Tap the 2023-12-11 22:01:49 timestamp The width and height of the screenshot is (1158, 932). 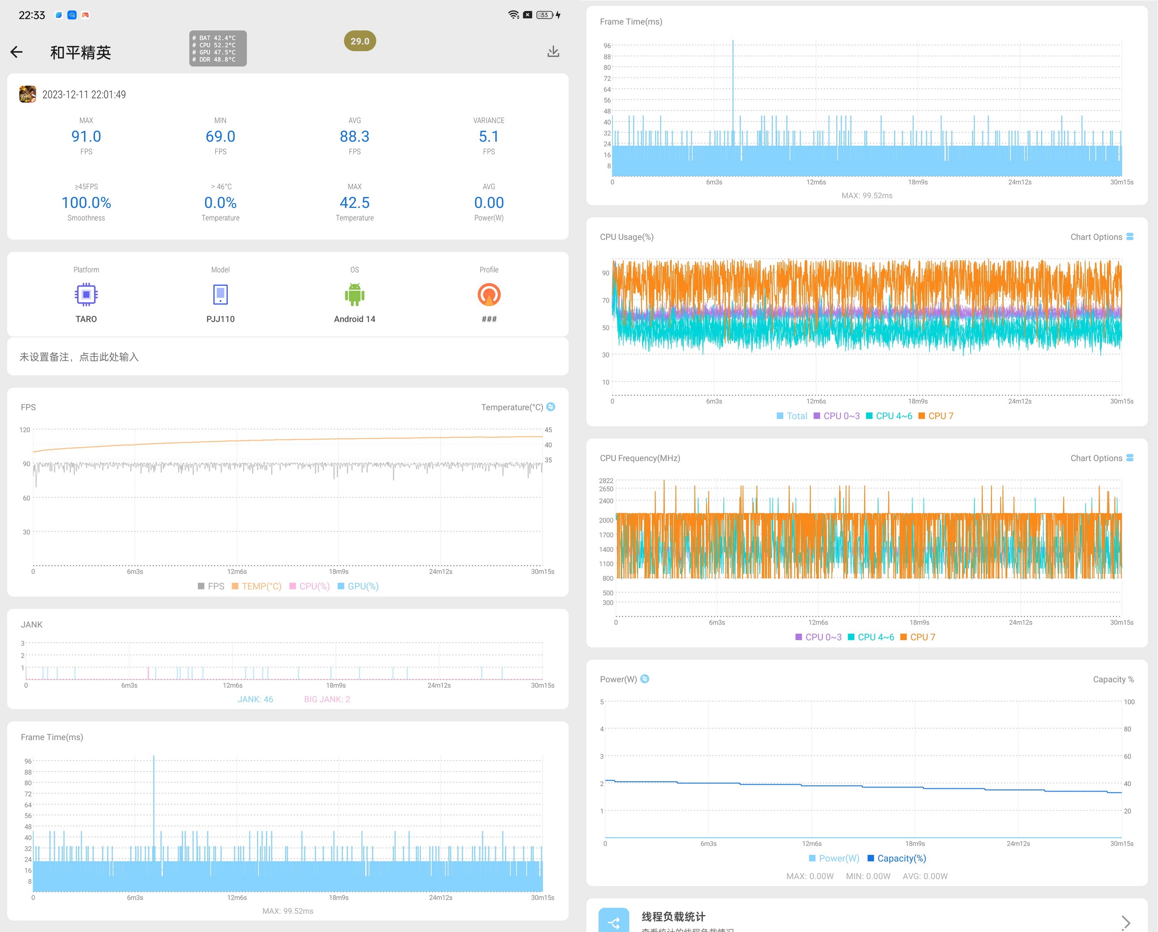coord(84,95)
